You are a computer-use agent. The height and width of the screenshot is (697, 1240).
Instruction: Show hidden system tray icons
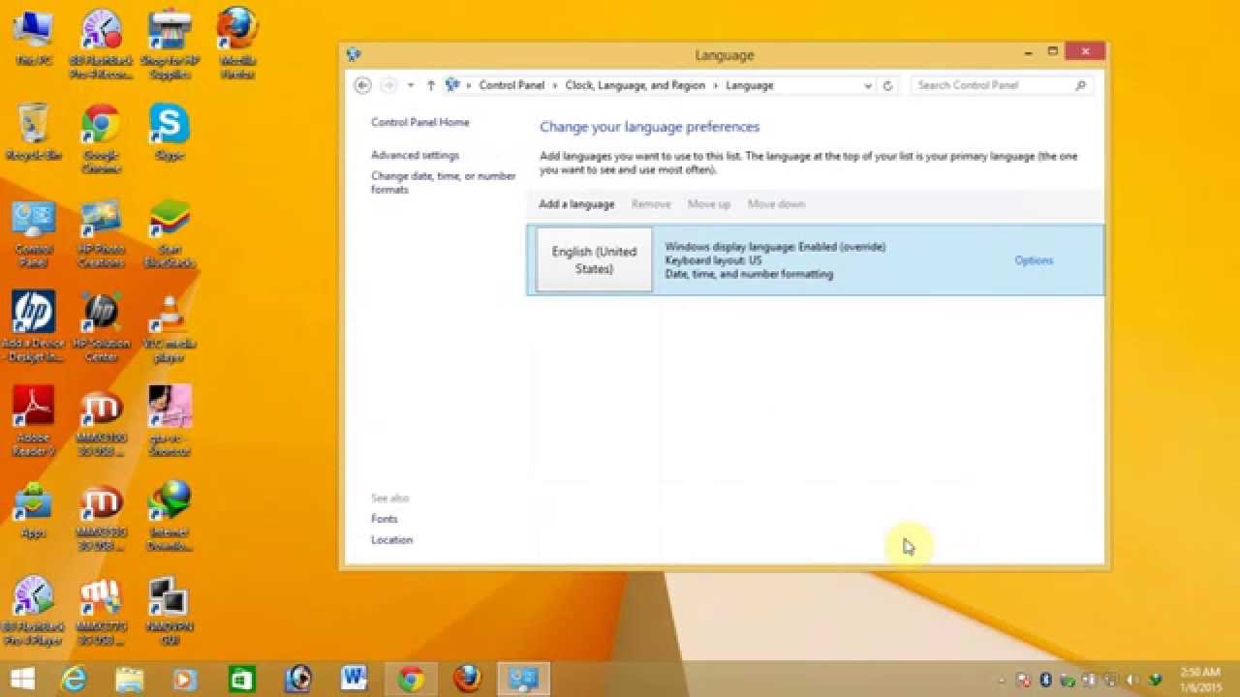coord(1001,680)
